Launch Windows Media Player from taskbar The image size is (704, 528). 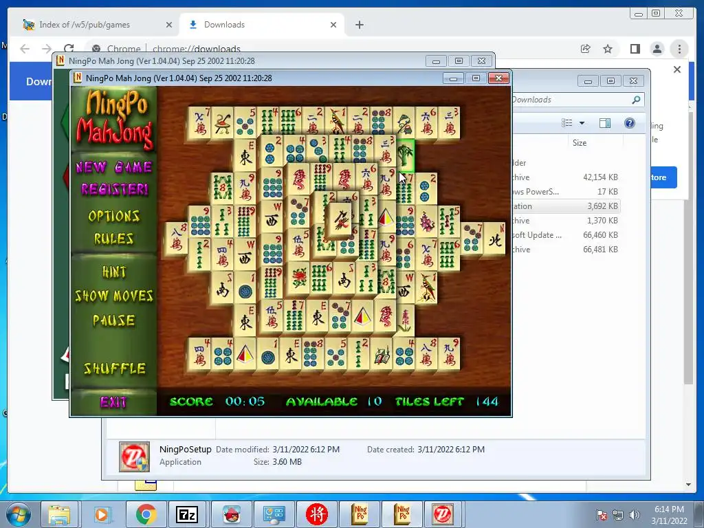102,514
